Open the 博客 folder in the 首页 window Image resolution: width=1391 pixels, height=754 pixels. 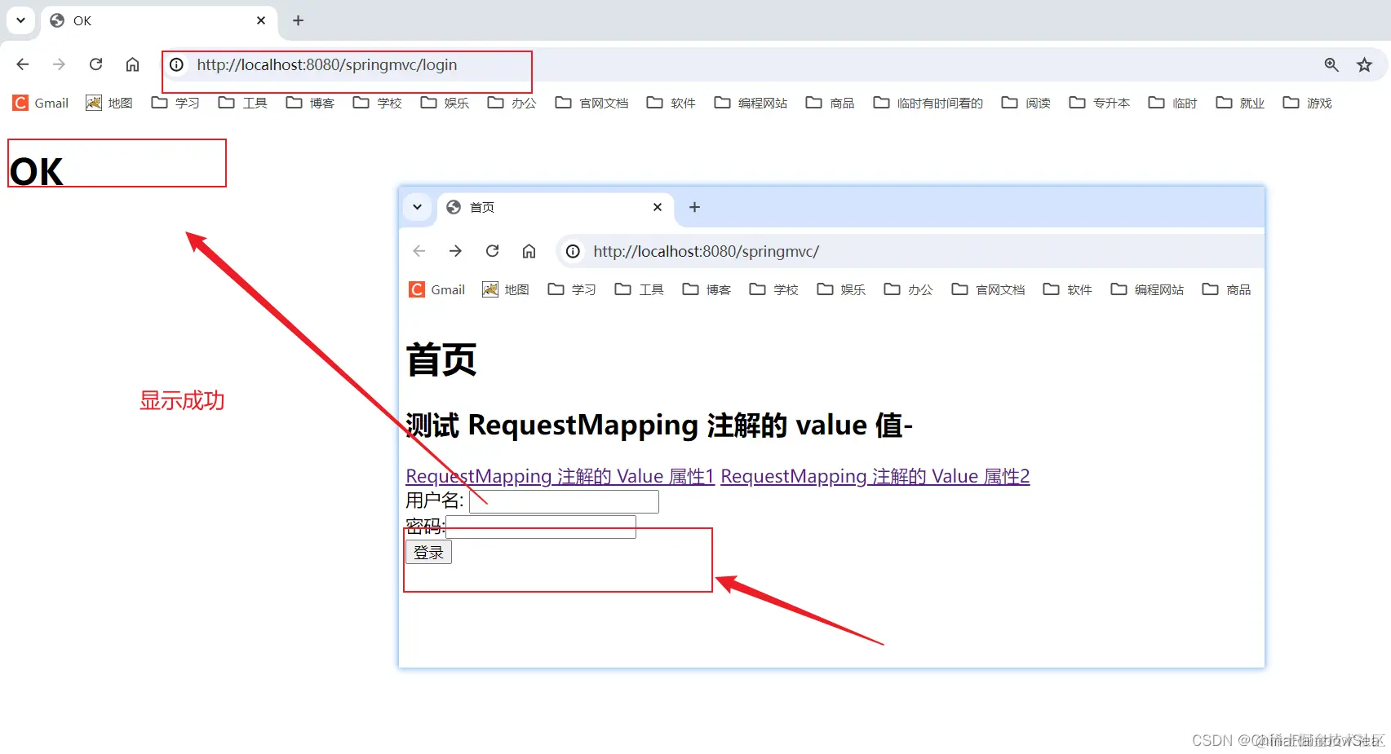pyautogui.click(x=707, y=289)
